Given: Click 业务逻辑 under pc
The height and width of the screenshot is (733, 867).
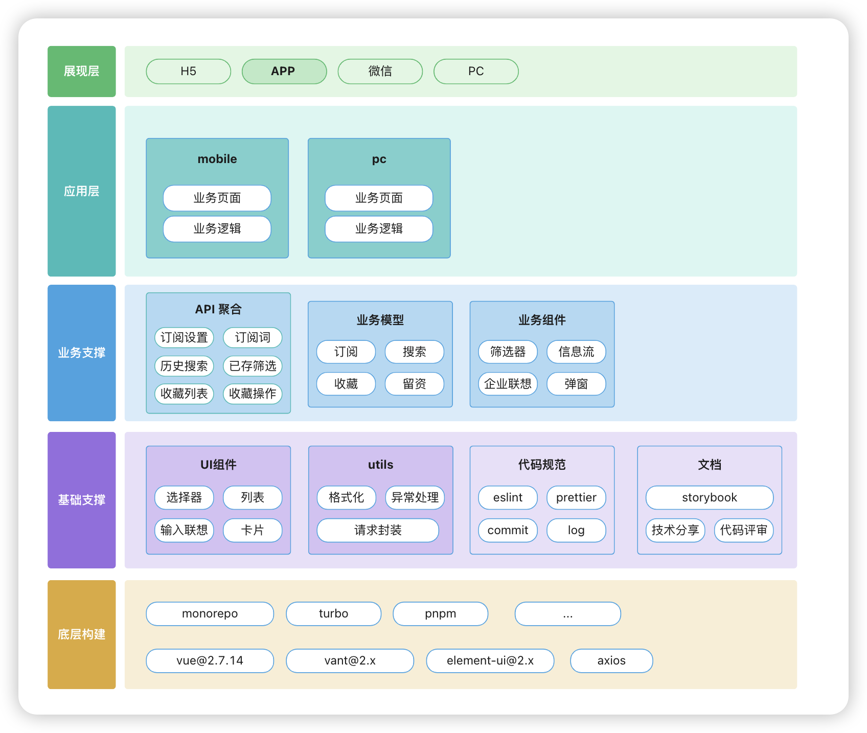Looking at the screenshot, I should click(x=379, y=228).
